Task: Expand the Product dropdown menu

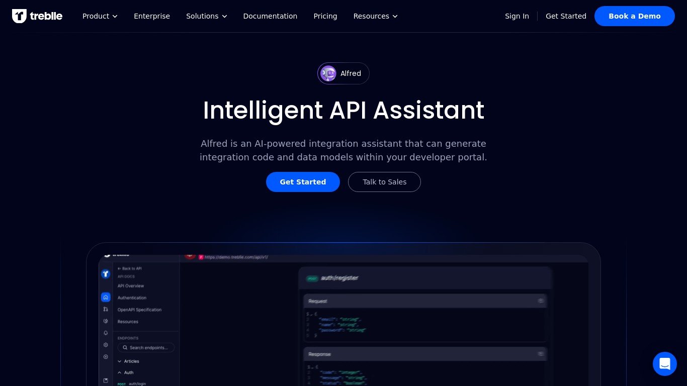Action: click(100, 16)
